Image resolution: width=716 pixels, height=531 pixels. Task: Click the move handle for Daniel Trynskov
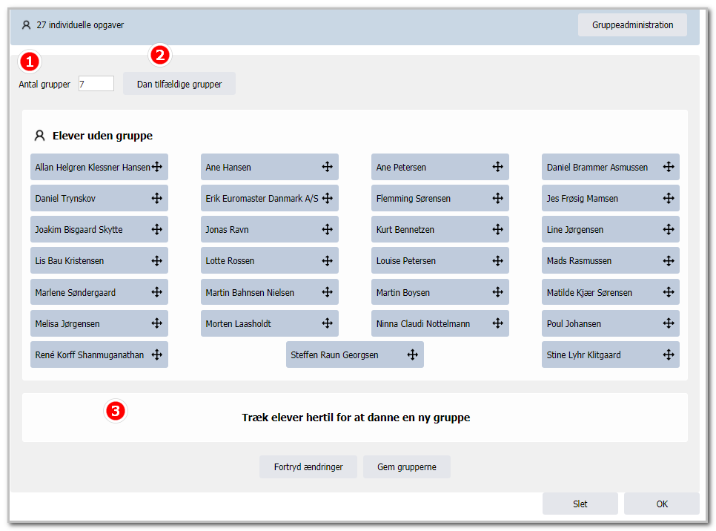tap(156, 198)
